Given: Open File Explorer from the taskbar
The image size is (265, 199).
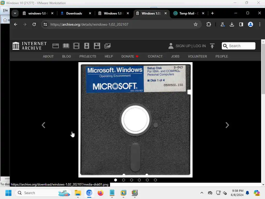Looking at the screenshot, I should pos(78,193).
